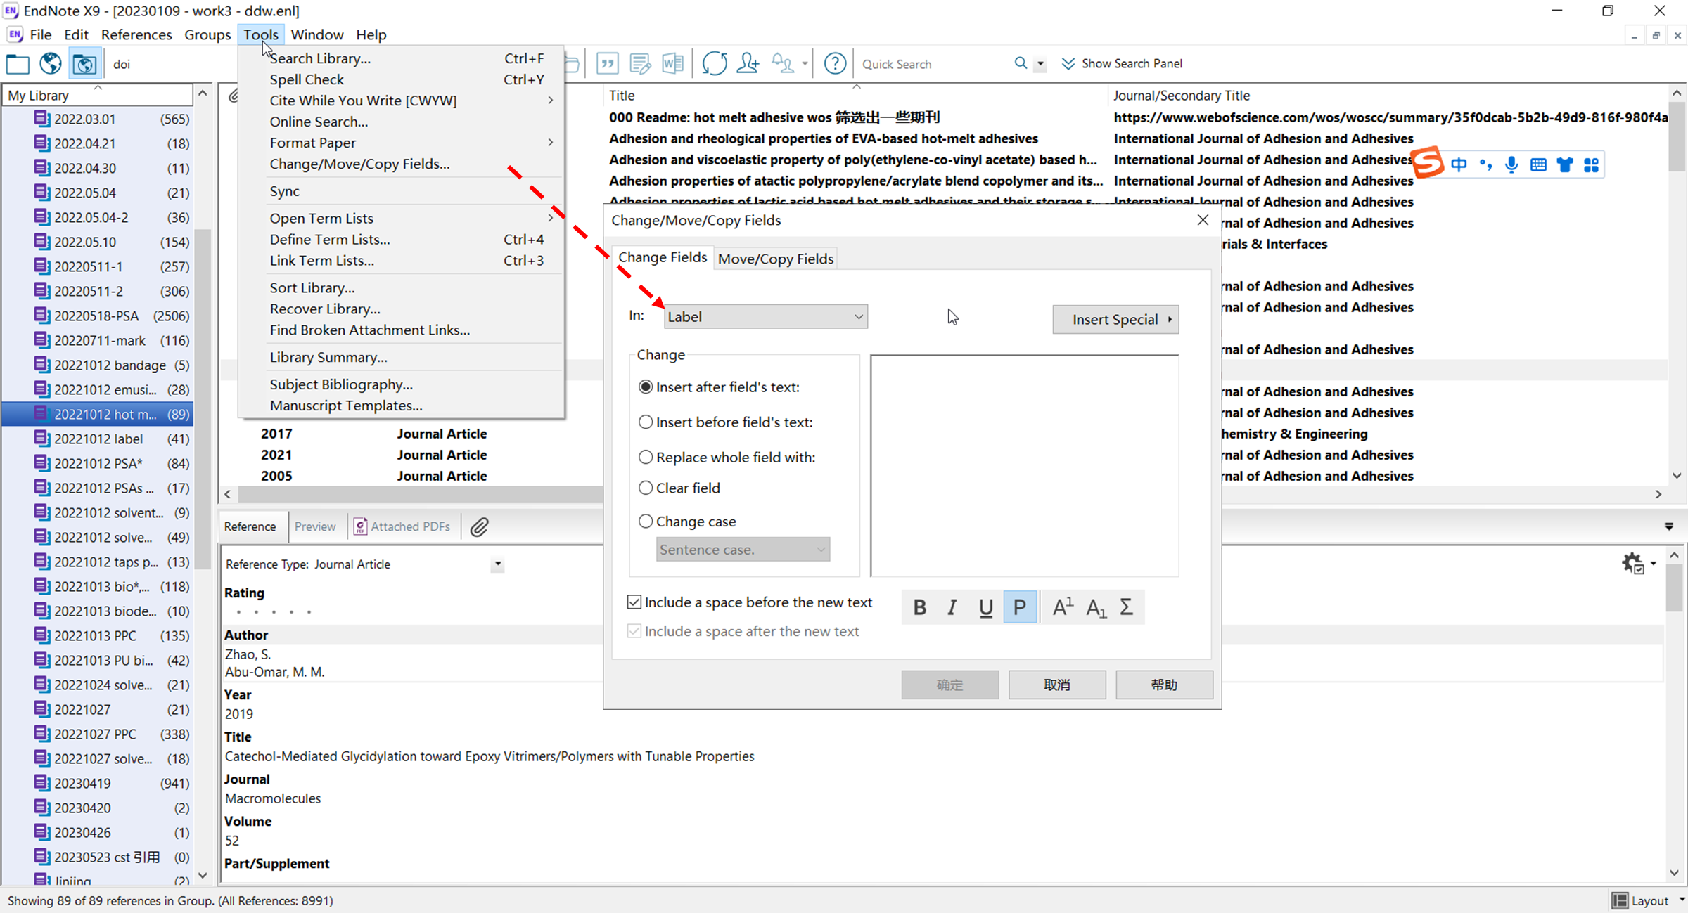The width and height of the screenshot is (1688, 913).
Task: Click the Share Library person icon
Action: (748, 64)
